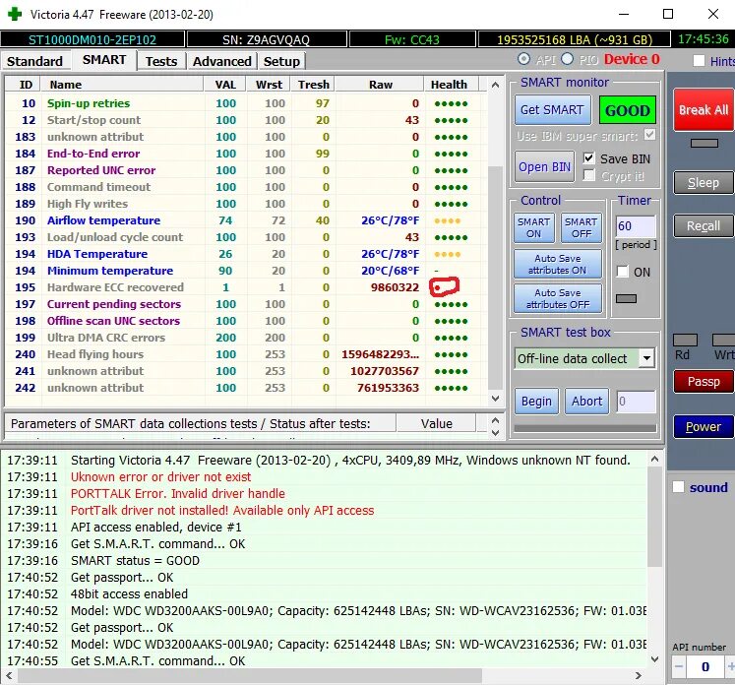The image size is (735, 685).
Task: Select the API access radio button
Action: coord(523,59)
